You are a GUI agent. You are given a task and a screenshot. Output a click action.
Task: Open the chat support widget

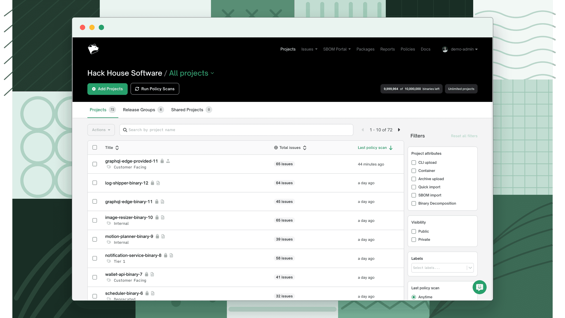coord(480,287)
